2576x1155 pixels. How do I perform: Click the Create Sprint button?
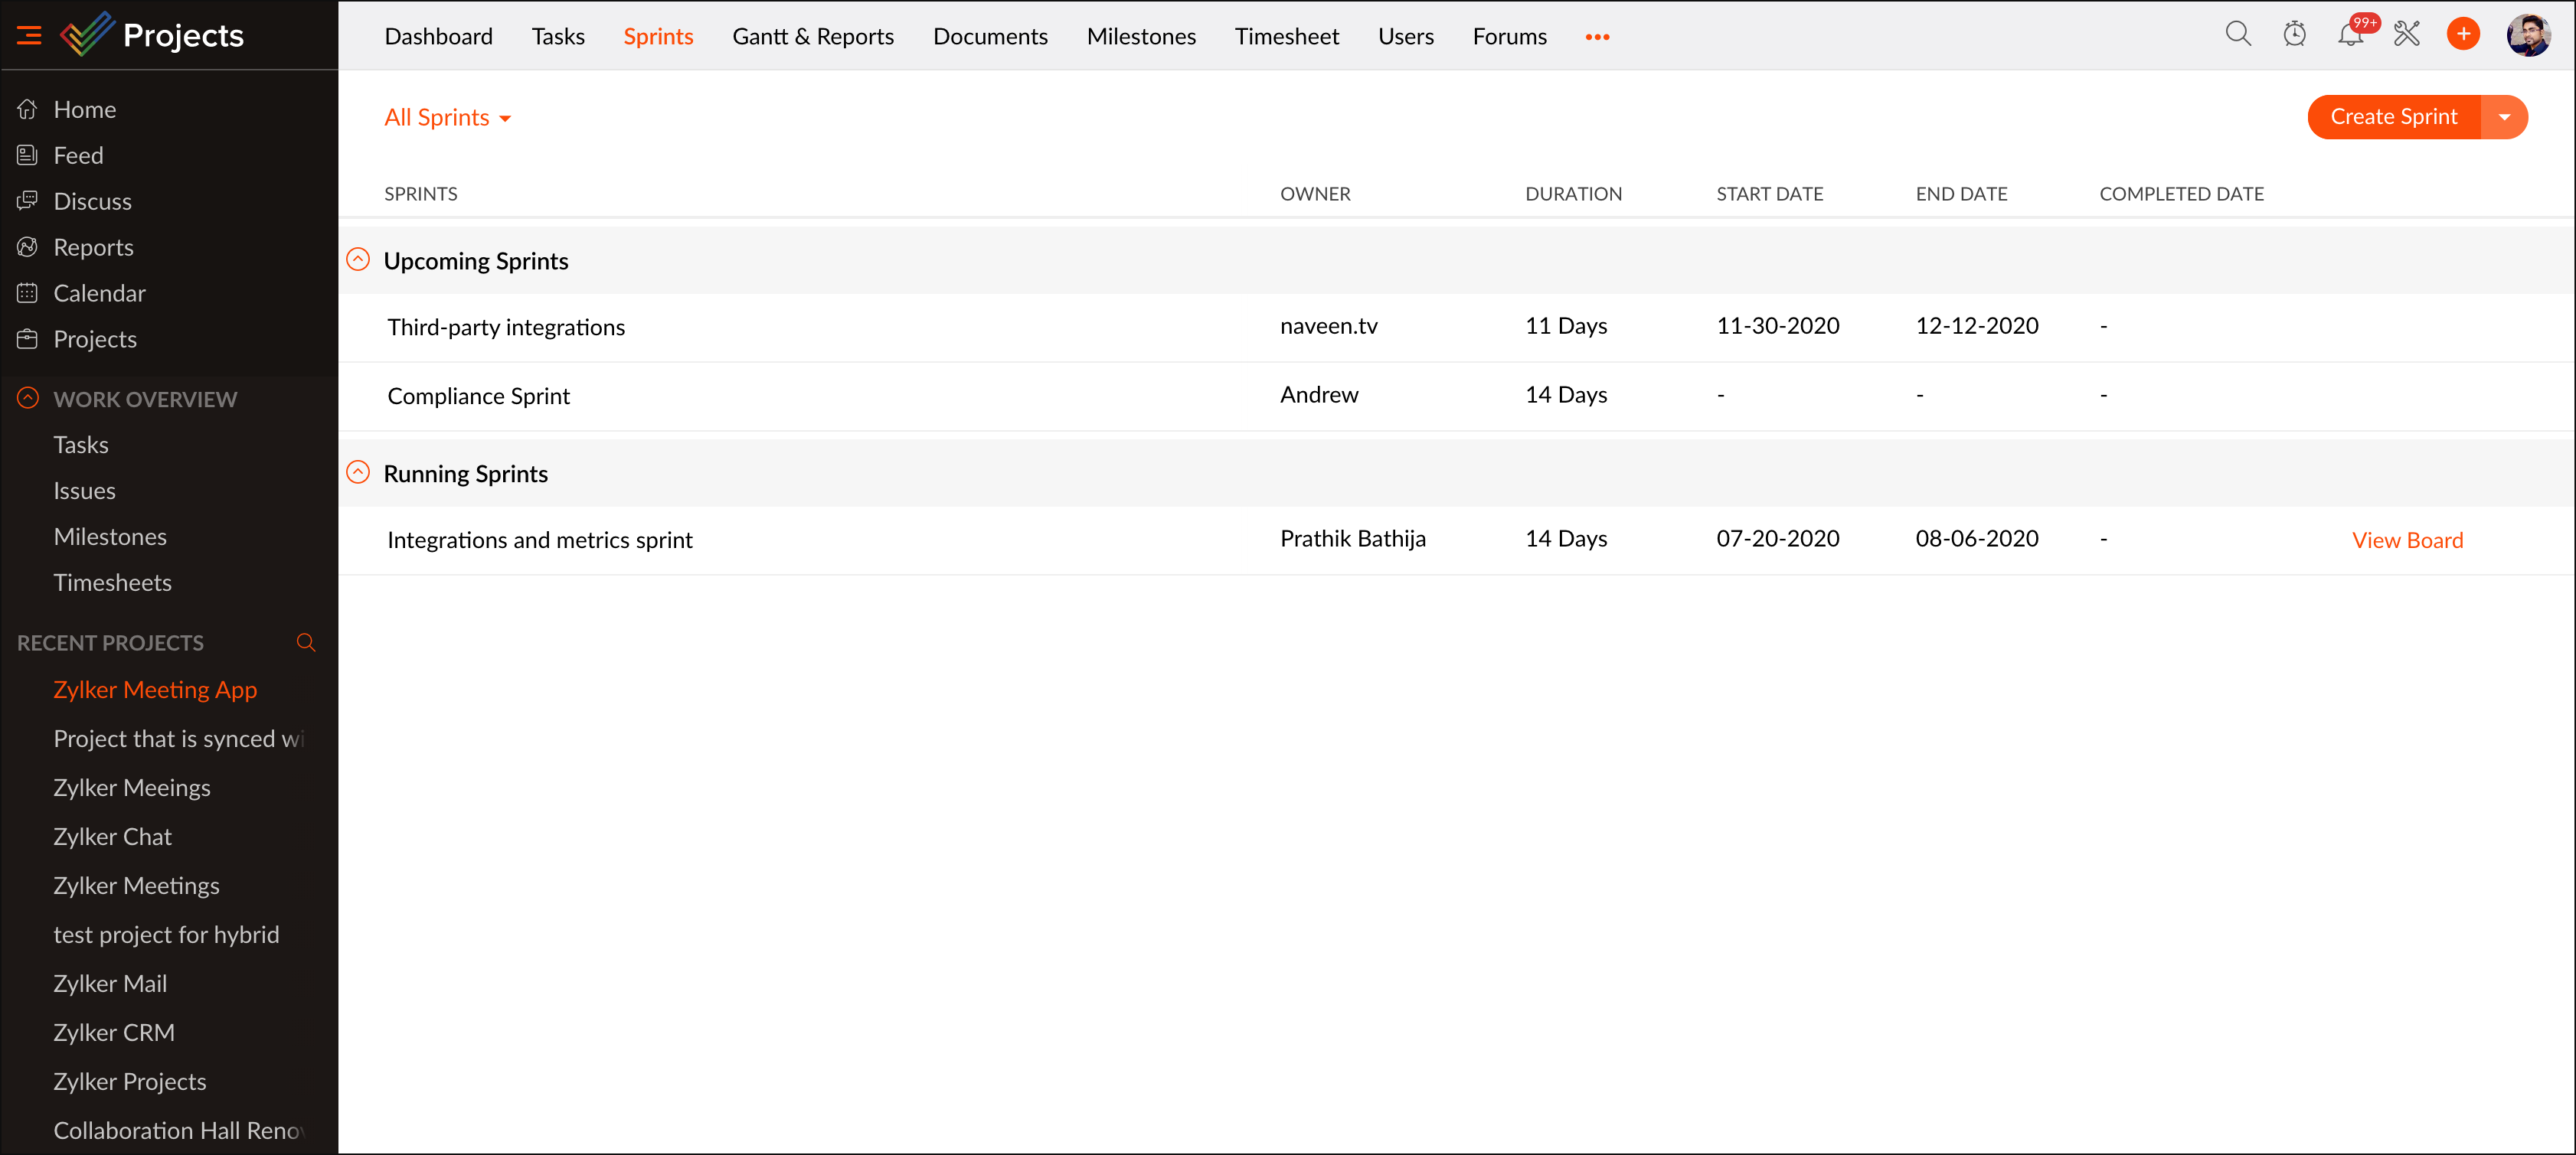[x=2393, y=117]
